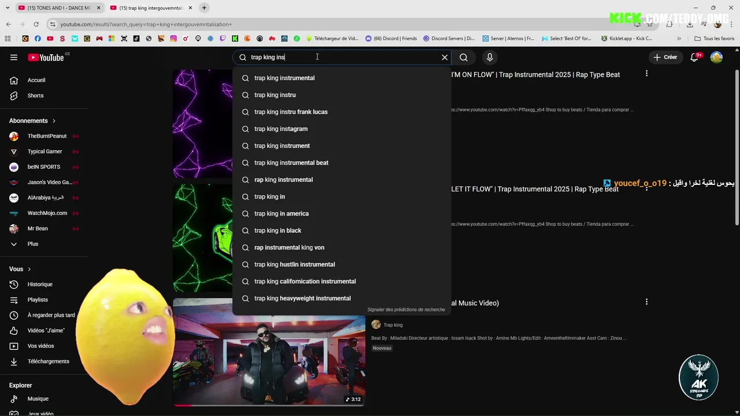Select suggestion "trap king instru"
The width and height of the screenshot is (740, 416).
pyautogui.click(x=342, y=95)
